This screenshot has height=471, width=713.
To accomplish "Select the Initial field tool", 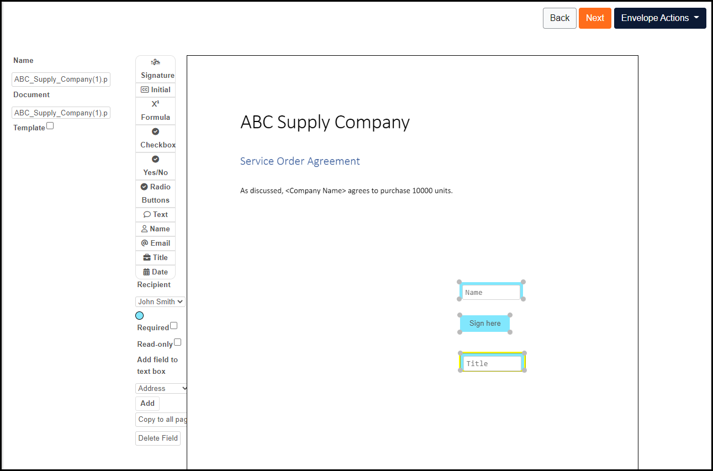I will pos(155,89).
